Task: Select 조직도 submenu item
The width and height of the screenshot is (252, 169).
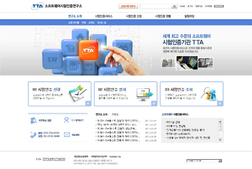Action: pyautogui.click(x=91, y=23)
